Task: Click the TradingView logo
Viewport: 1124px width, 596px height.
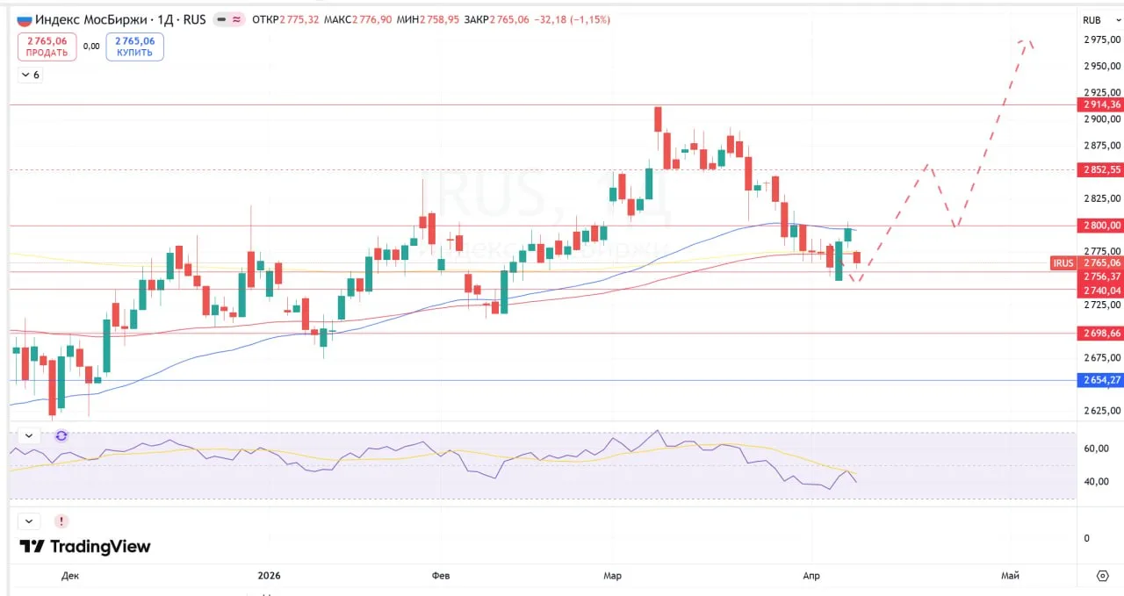Action: click(x=85, y=546)
